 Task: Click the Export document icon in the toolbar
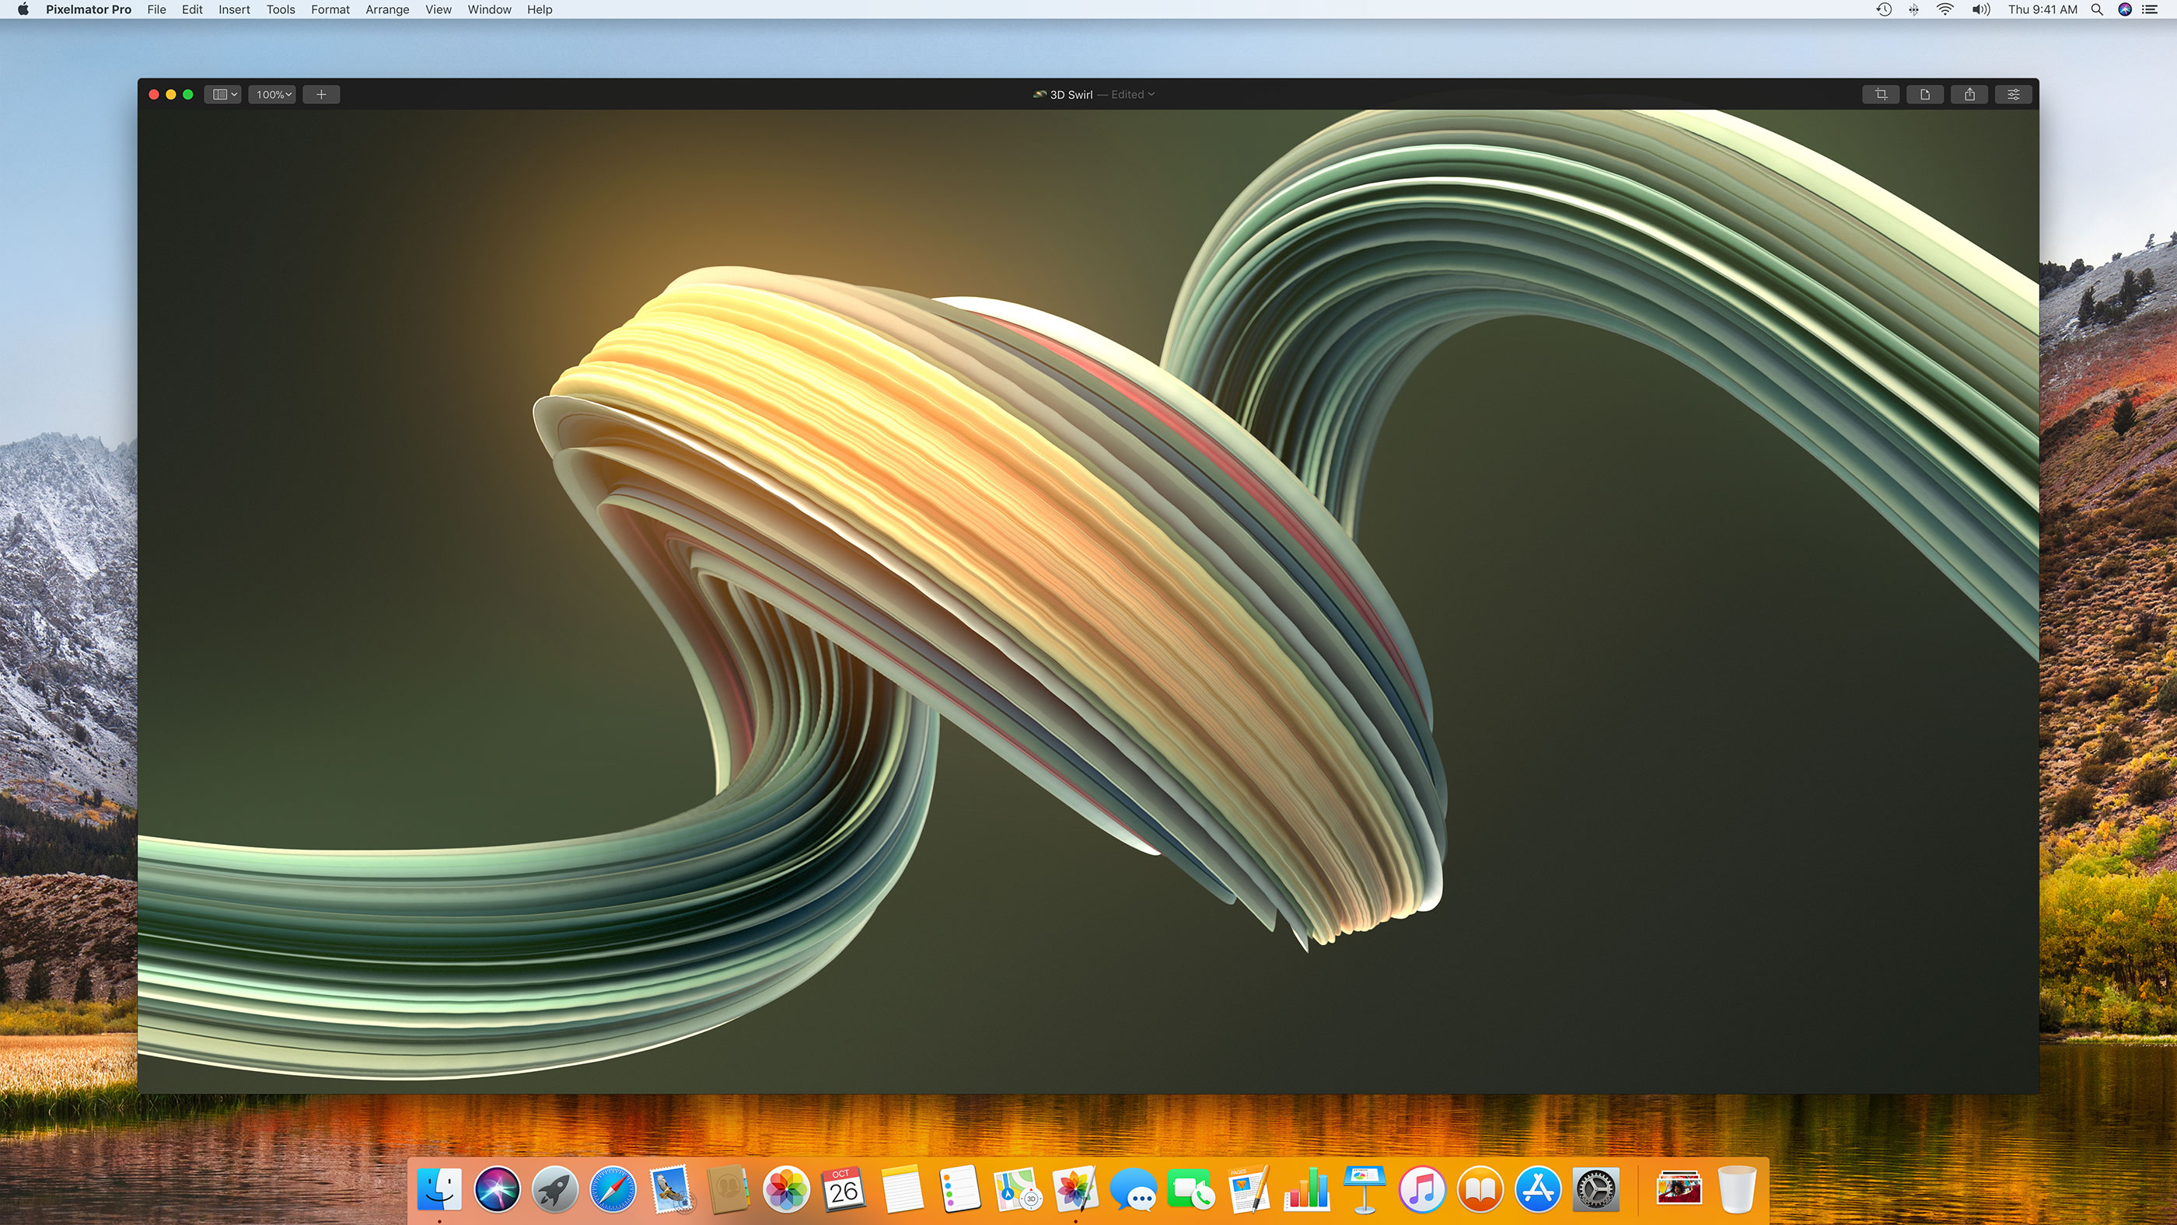point(1924,95)
